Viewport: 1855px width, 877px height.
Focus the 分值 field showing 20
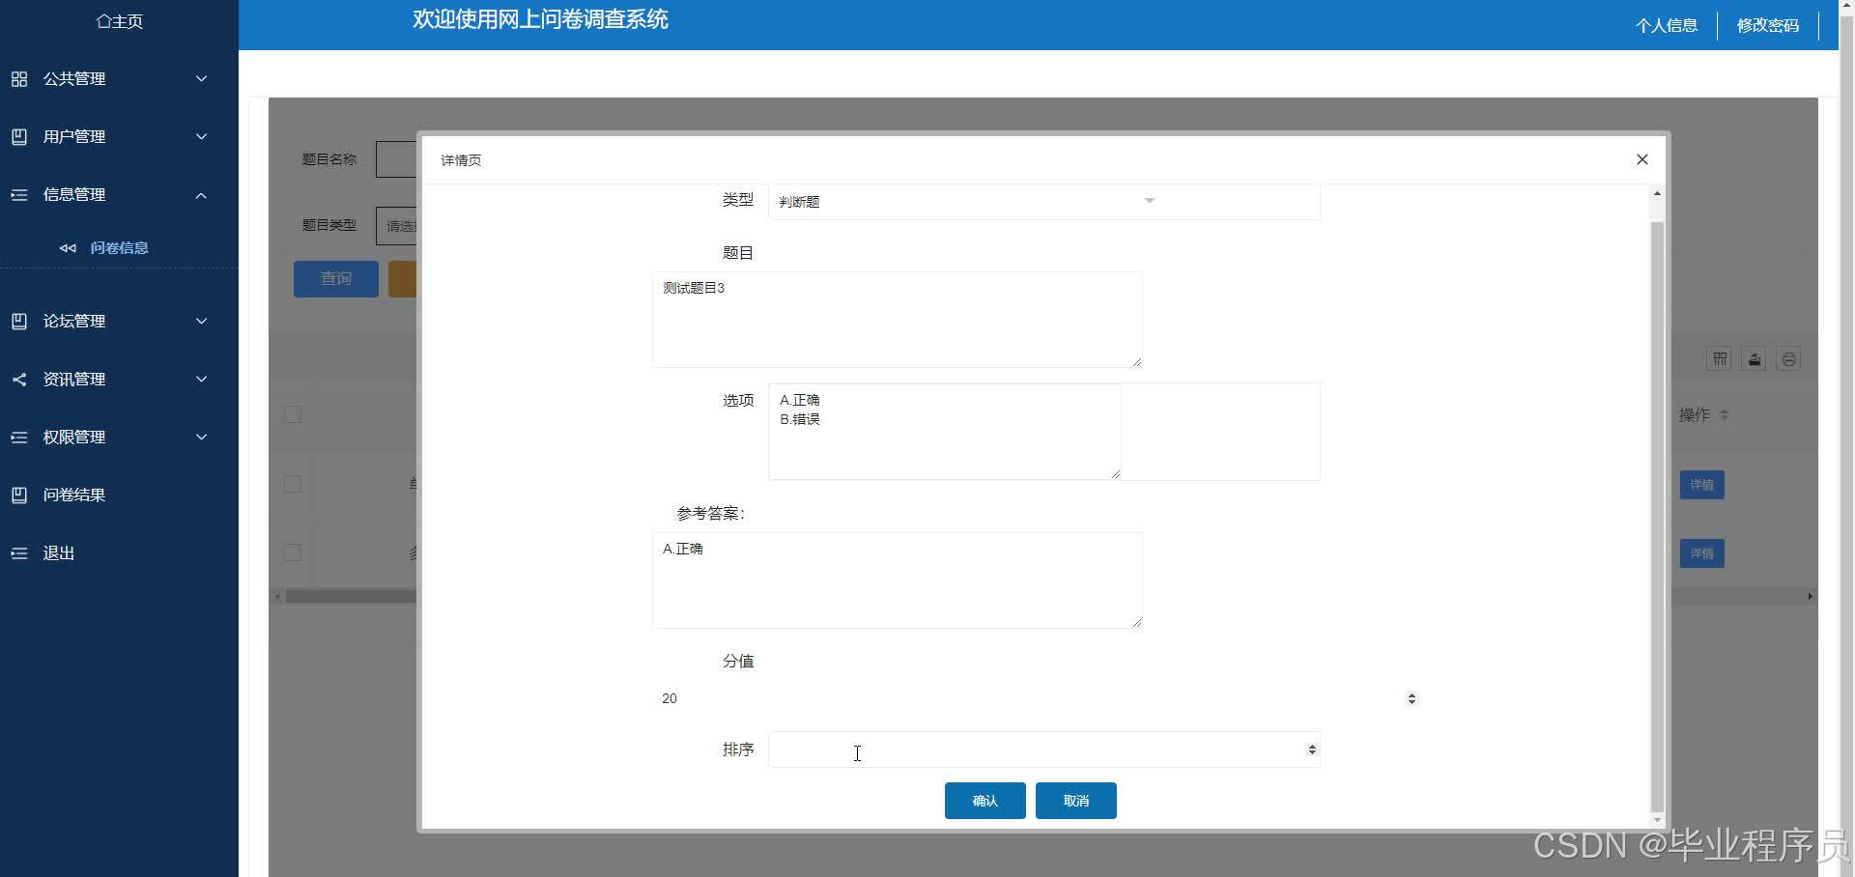pos(1038,698)
